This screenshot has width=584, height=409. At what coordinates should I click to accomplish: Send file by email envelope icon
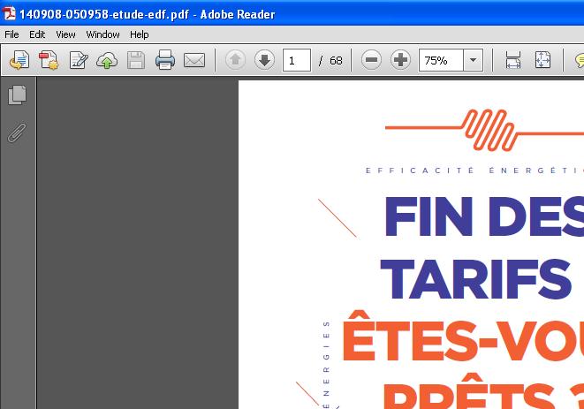click(x=194, y=60)
